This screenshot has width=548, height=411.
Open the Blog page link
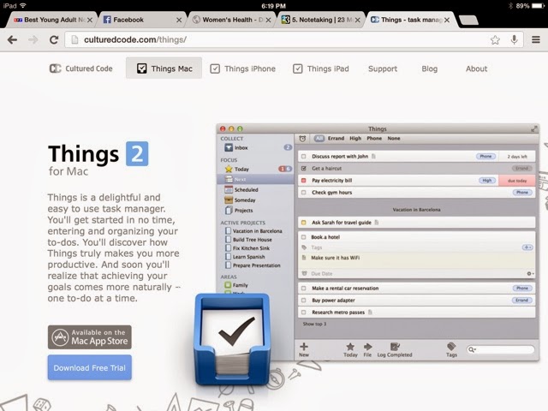click(430, 68)
